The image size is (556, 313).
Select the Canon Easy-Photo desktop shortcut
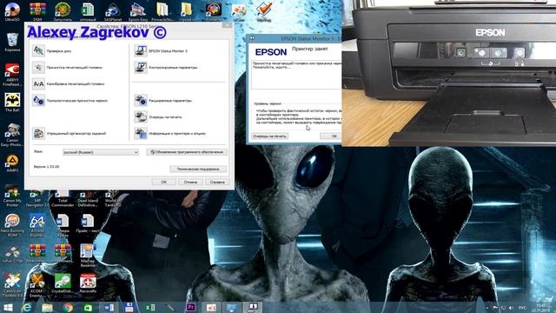click(x=12, y=135)
